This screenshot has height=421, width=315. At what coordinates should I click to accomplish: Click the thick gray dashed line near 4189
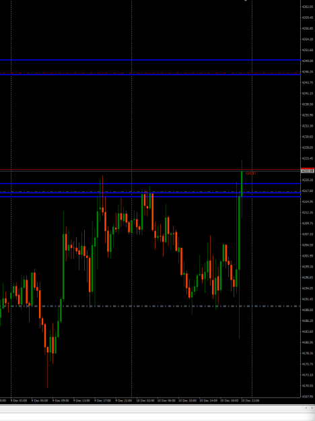click(150, 306)
